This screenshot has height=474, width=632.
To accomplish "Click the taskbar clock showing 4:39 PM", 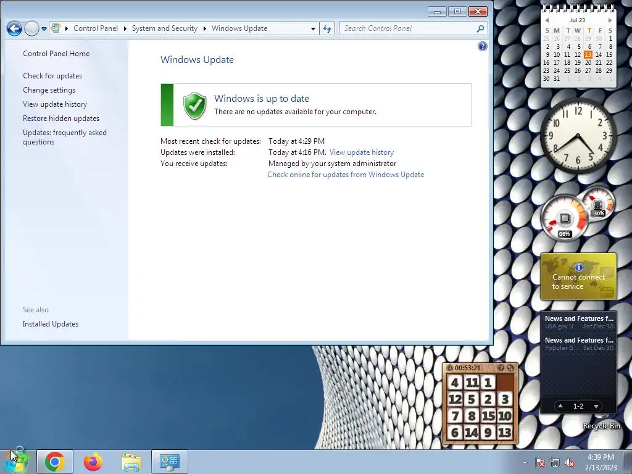I will (601, 462).
